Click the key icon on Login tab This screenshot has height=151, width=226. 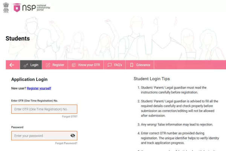[x=26, y=65]
